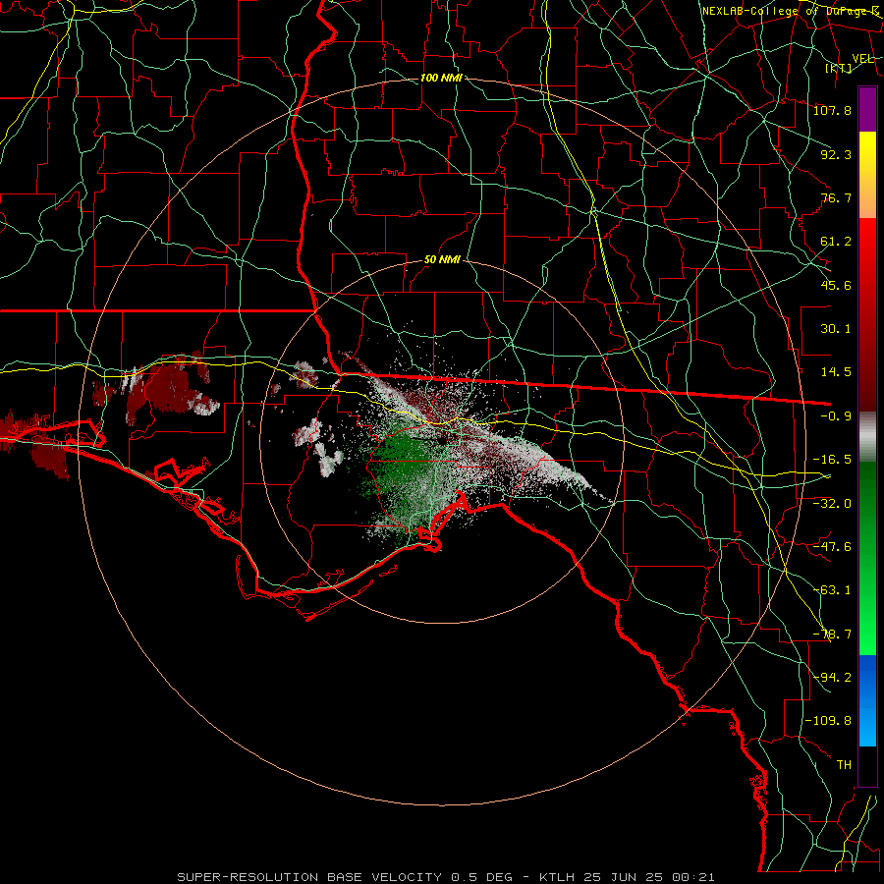Select the -94.2 value on velocity scale
The height and width of the screenshot is (884, 884).
[832, 677]
